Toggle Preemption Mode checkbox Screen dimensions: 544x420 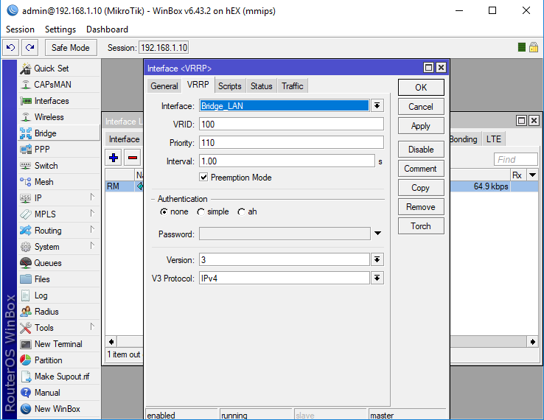tap(203, 178)
